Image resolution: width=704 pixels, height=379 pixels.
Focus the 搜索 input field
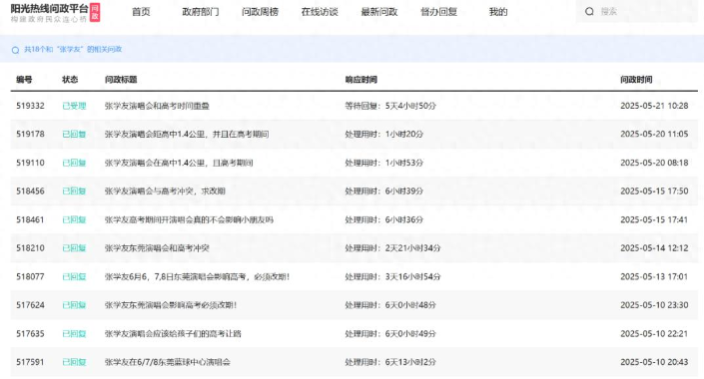(637, 12)
